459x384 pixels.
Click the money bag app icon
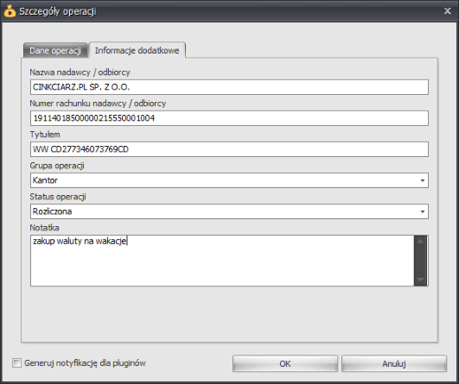[10, 11]
